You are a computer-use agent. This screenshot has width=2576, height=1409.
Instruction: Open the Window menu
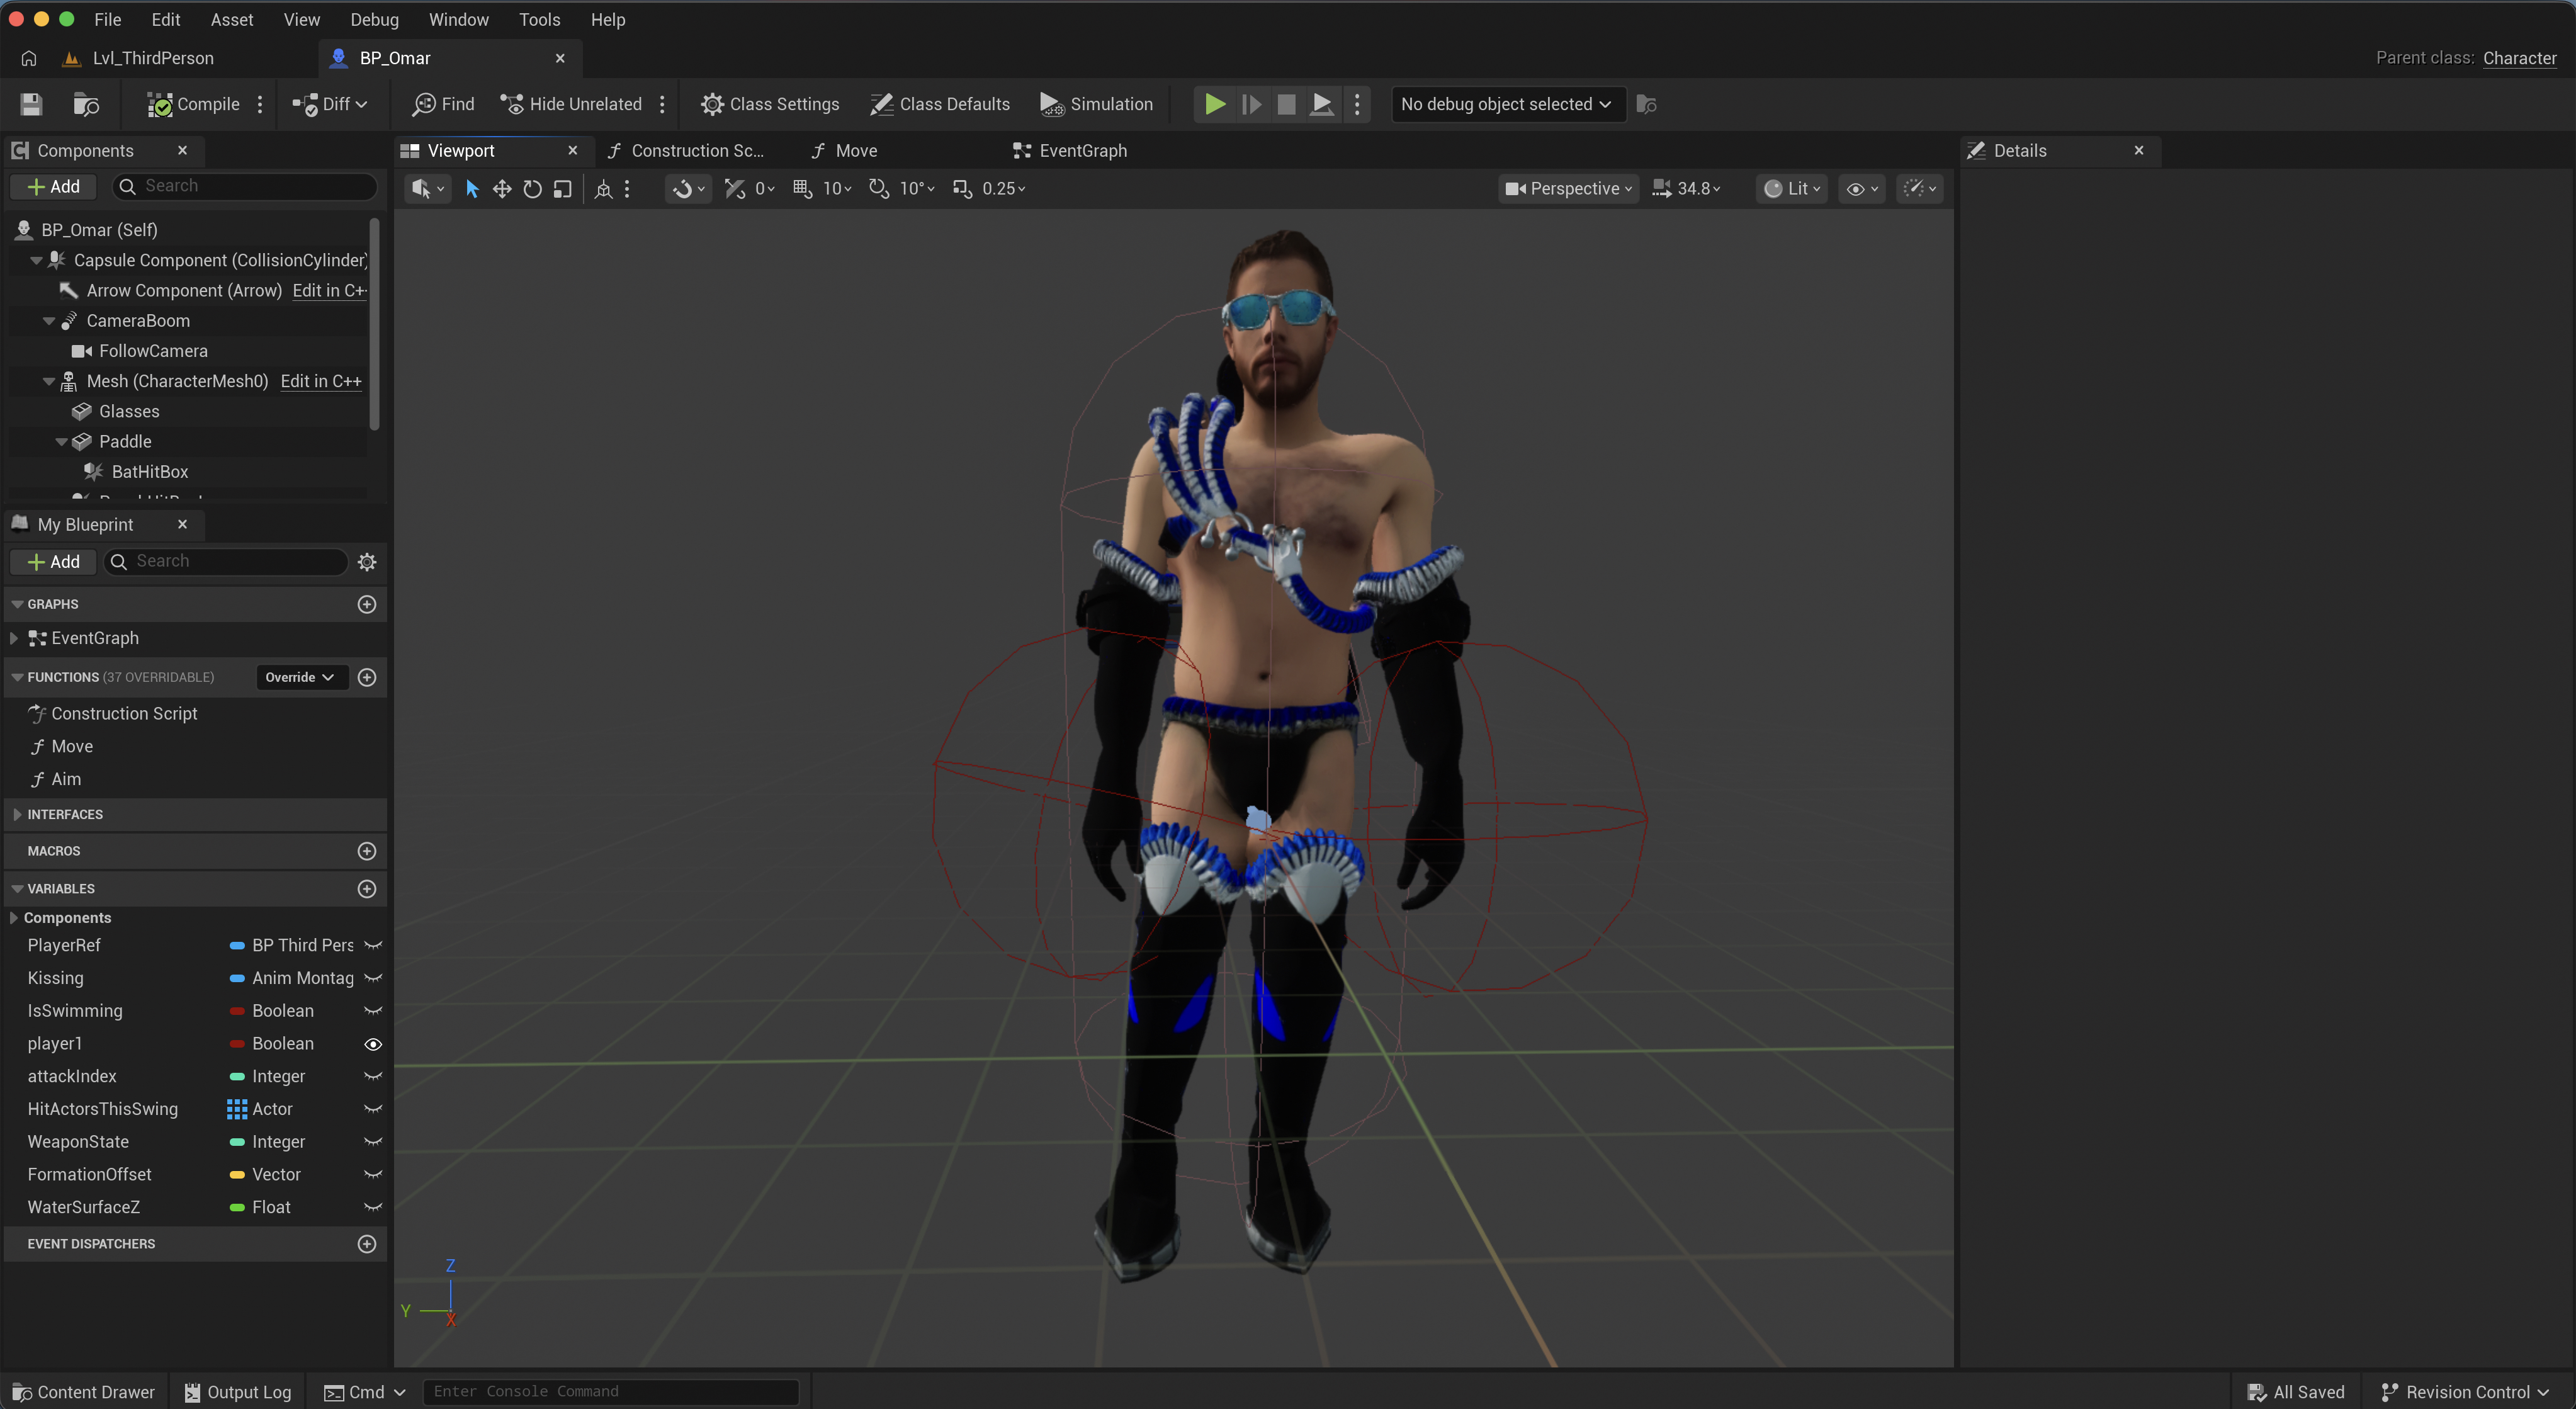click(458, 19)
